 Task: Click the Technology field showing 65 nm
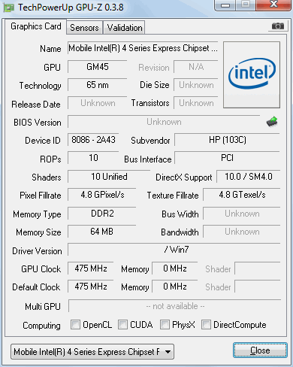98,85
